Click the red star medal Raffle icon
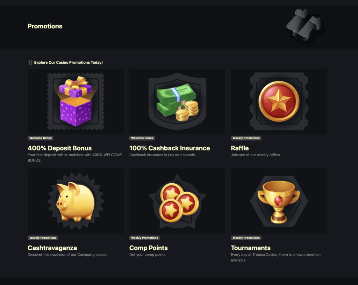The height and width of the screenshot is (285, 358). pos(279,101)
